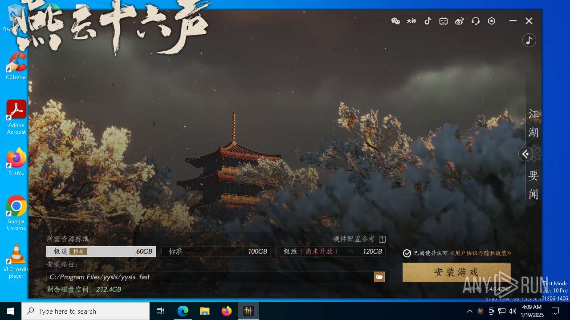Click 所需资源标准 label
The image size is (570, 320).
point(69,239)
